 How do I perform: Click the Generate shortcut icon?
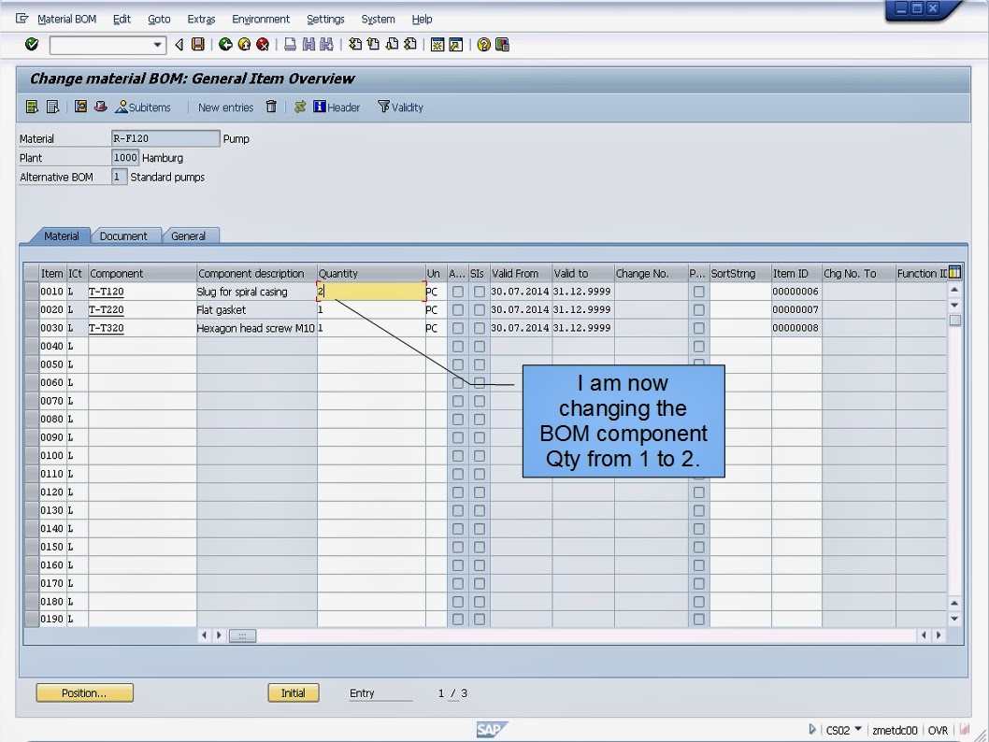455,44
